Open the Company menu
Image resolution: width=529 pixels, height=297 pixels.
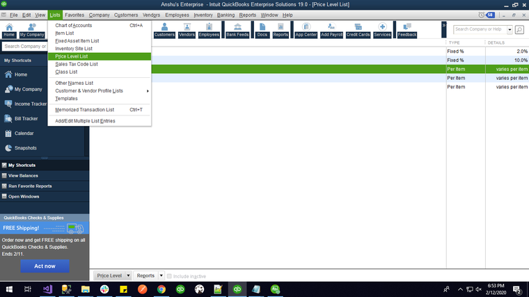99,15
